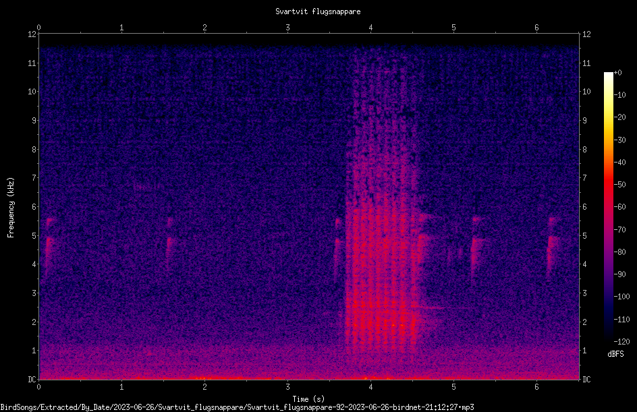Click the '6' tick on the left frequency axis
The image size is (637, 412).
(34, 206)
